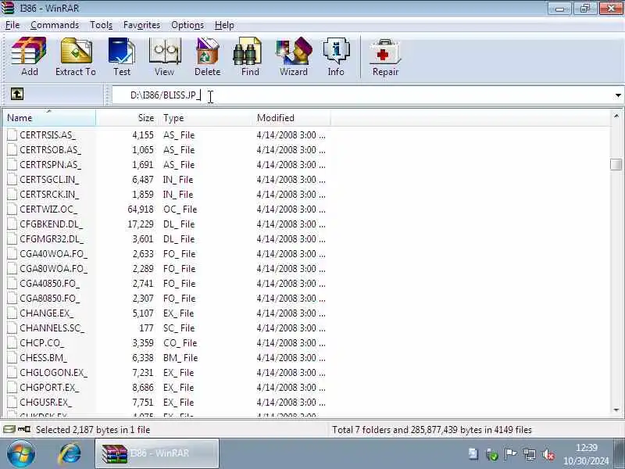Image resolution: width=625 pixels, height=469 pixels.
Task: Select file CHGUSR.EX_
Action: [x=46, y=402]
